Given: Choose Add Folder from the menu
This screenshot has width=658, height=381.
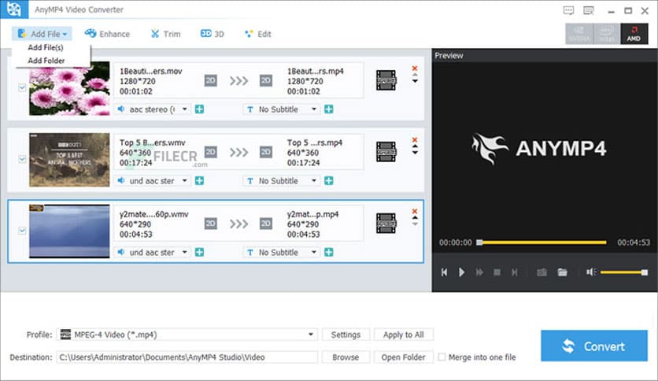Looking at the screenshot, I should (46, 61).
